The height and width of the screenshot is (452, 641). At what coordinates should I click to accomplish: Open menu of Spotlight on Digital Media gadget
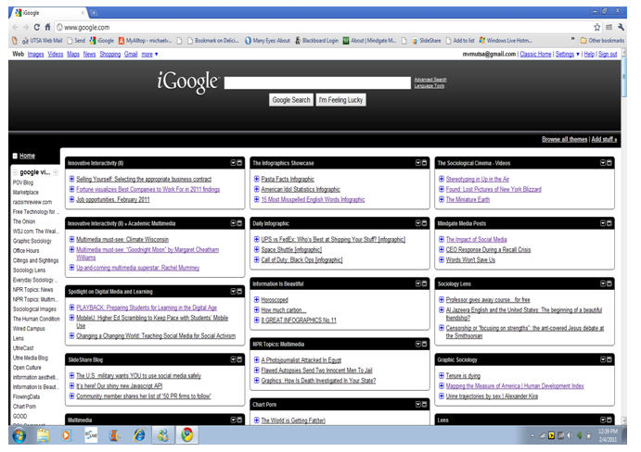[x=233, y=292]
